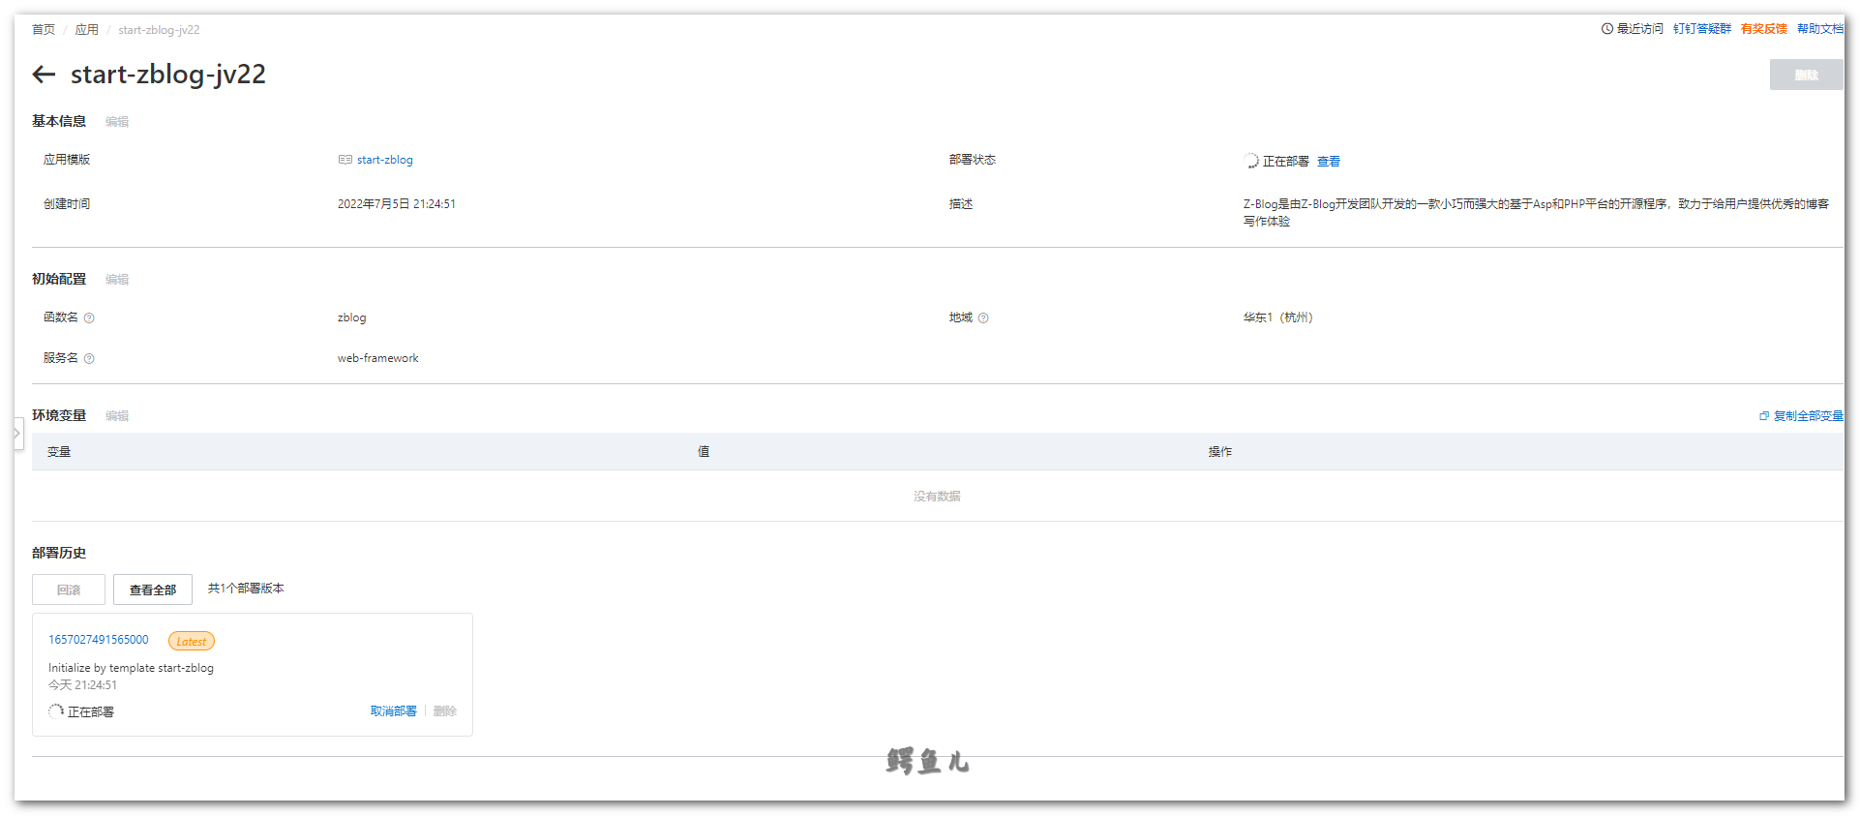The image size is (1860, 816).
Task: Click the 值 column header
Action: pos(704,452)
